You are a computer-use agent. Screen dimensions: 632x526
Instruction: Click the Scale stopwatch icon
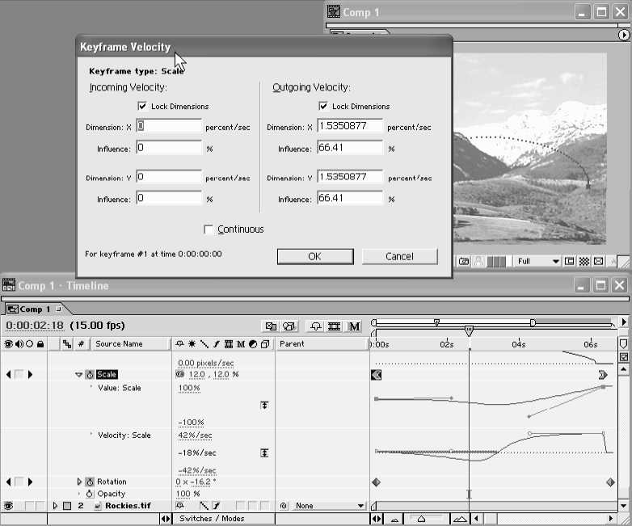tap(91, 375)
